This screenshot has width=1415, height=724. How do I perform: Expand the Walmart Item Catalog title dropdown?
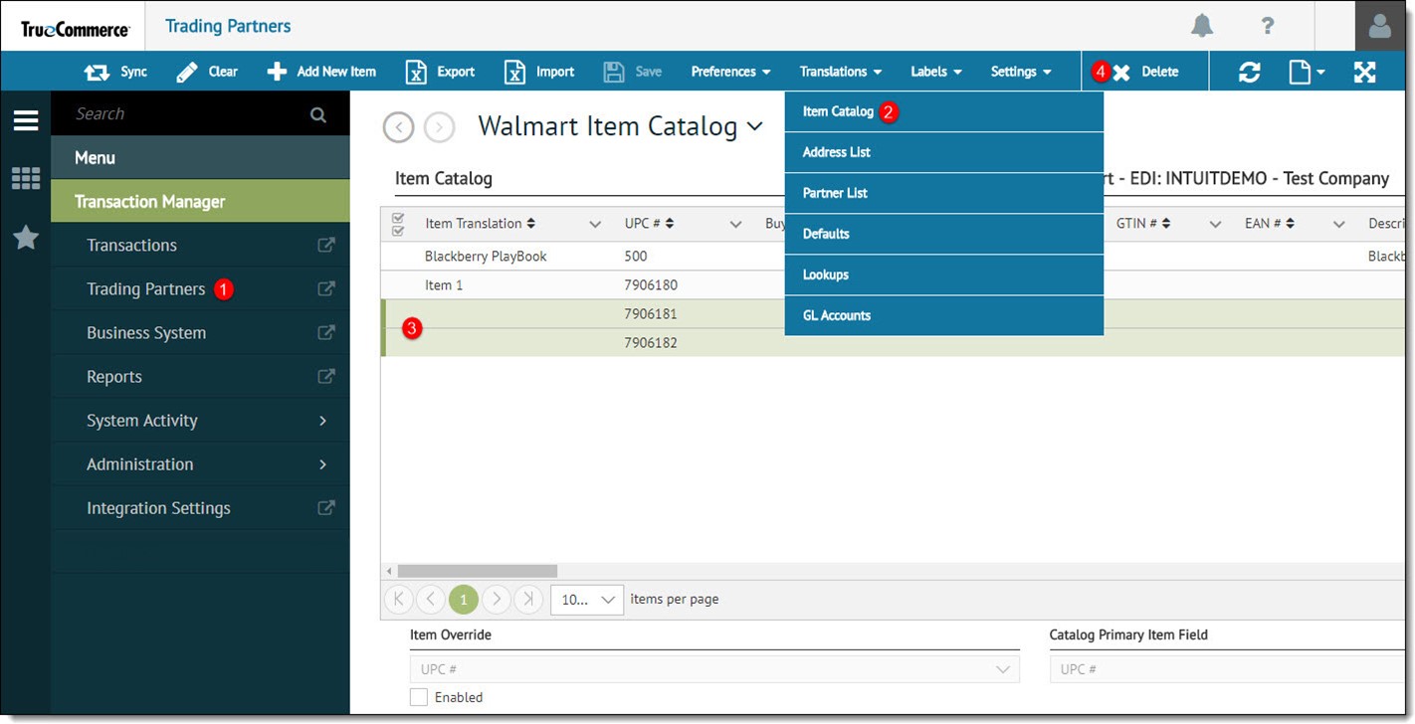coord(754,126)
